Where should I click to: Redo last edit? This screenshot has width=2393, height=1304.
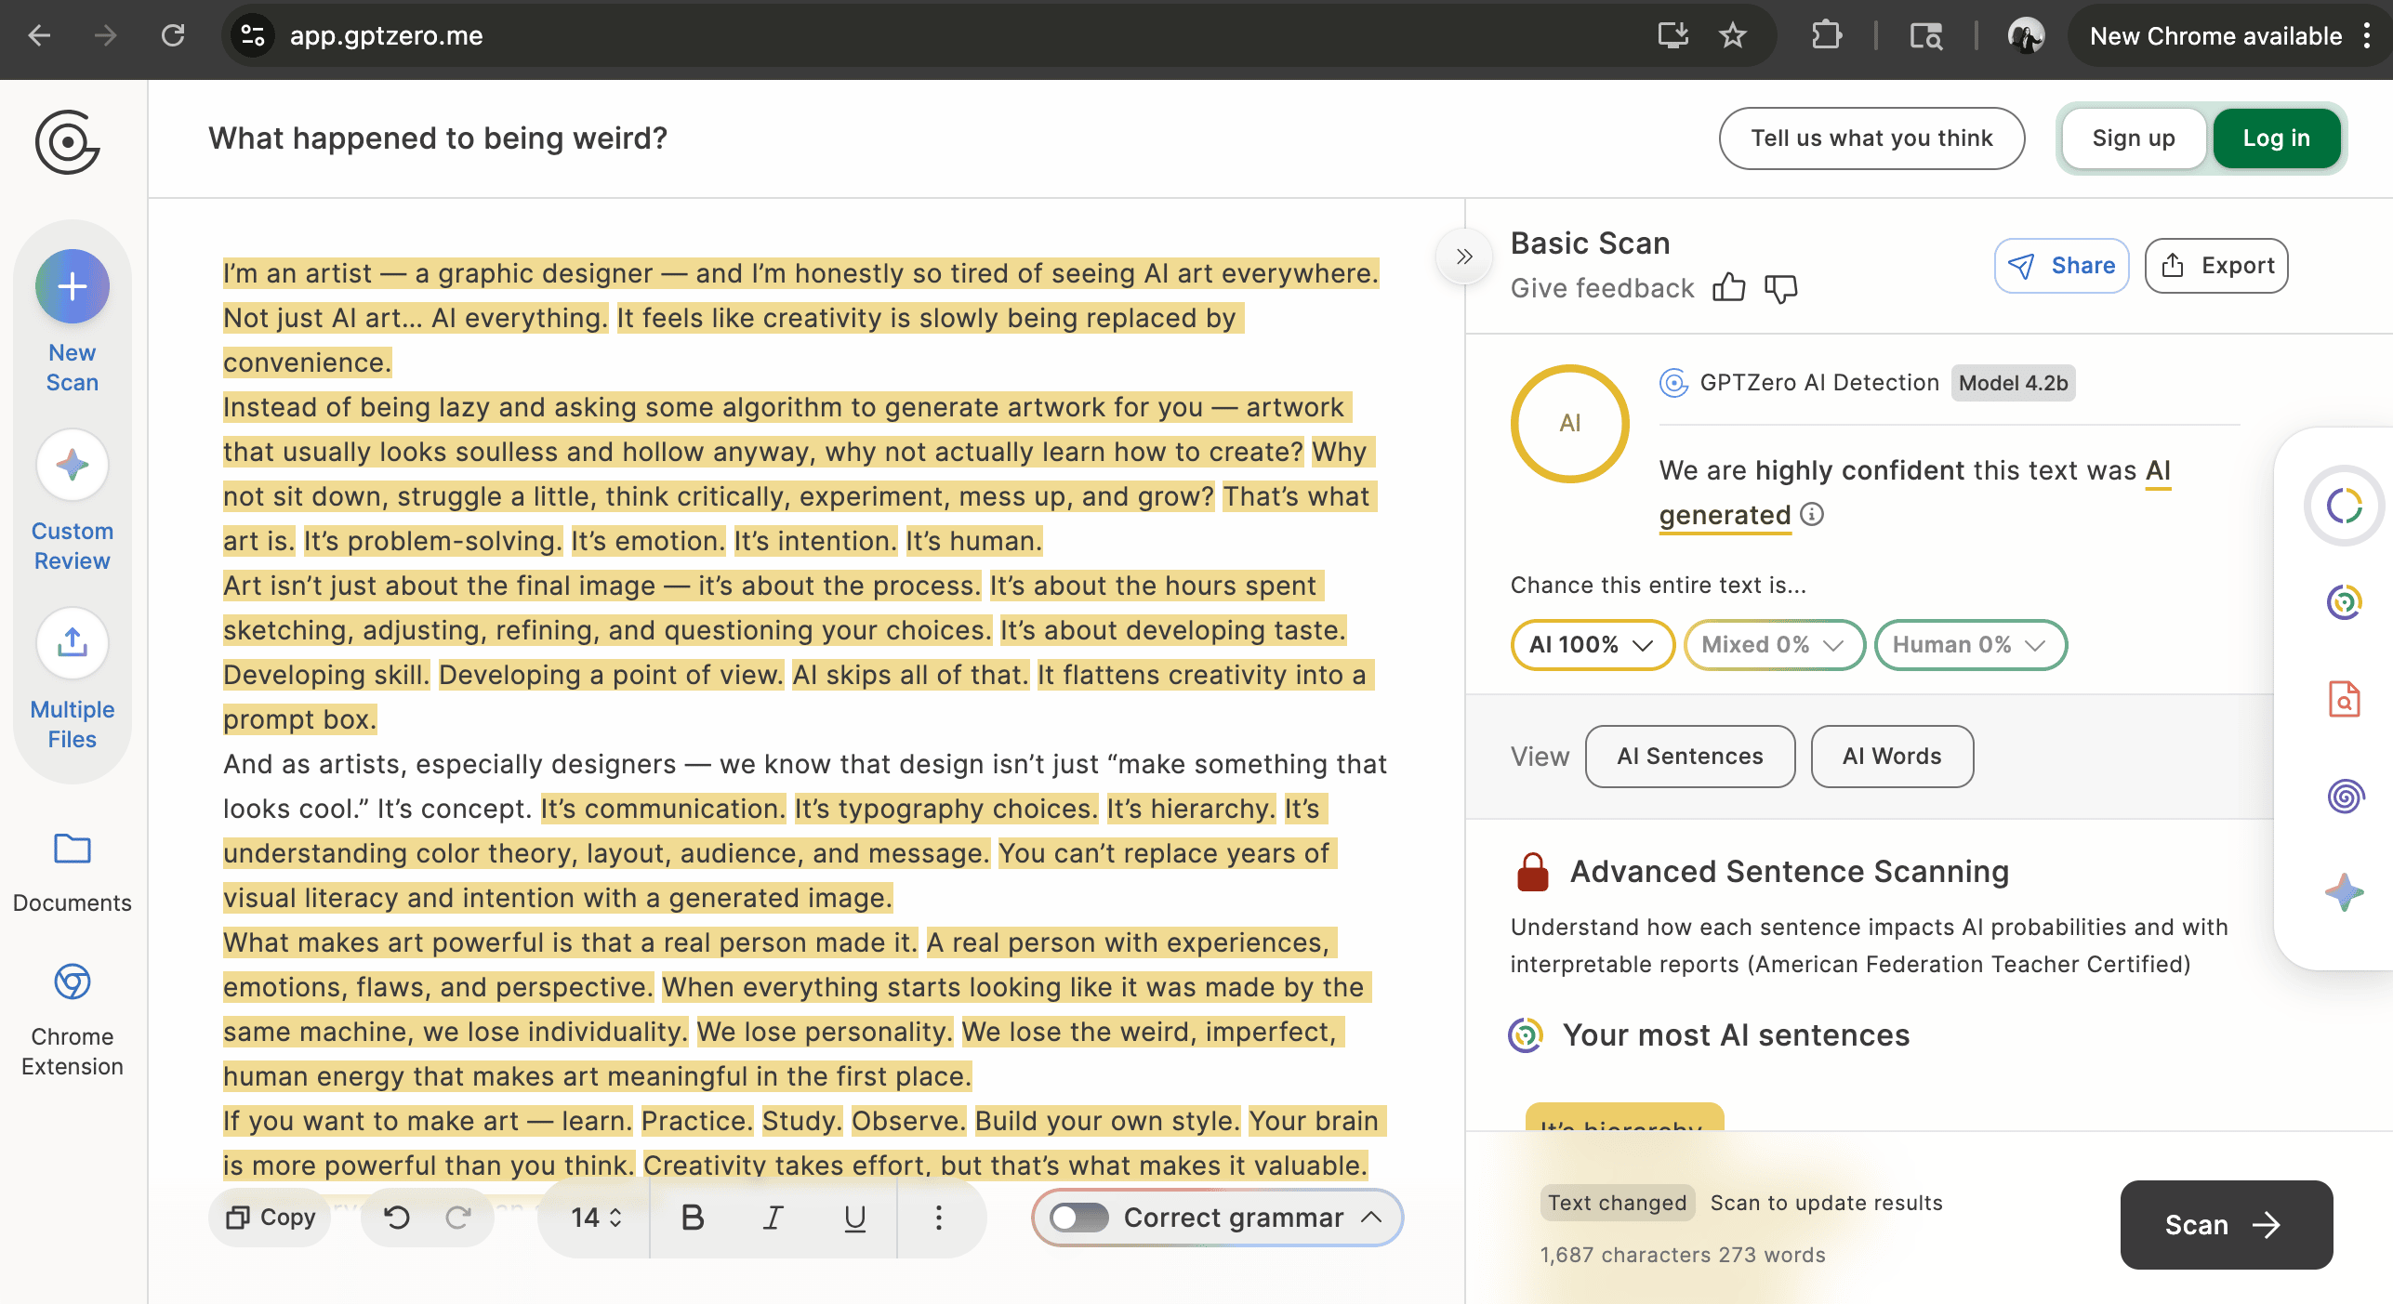(x=458, y=1218)
